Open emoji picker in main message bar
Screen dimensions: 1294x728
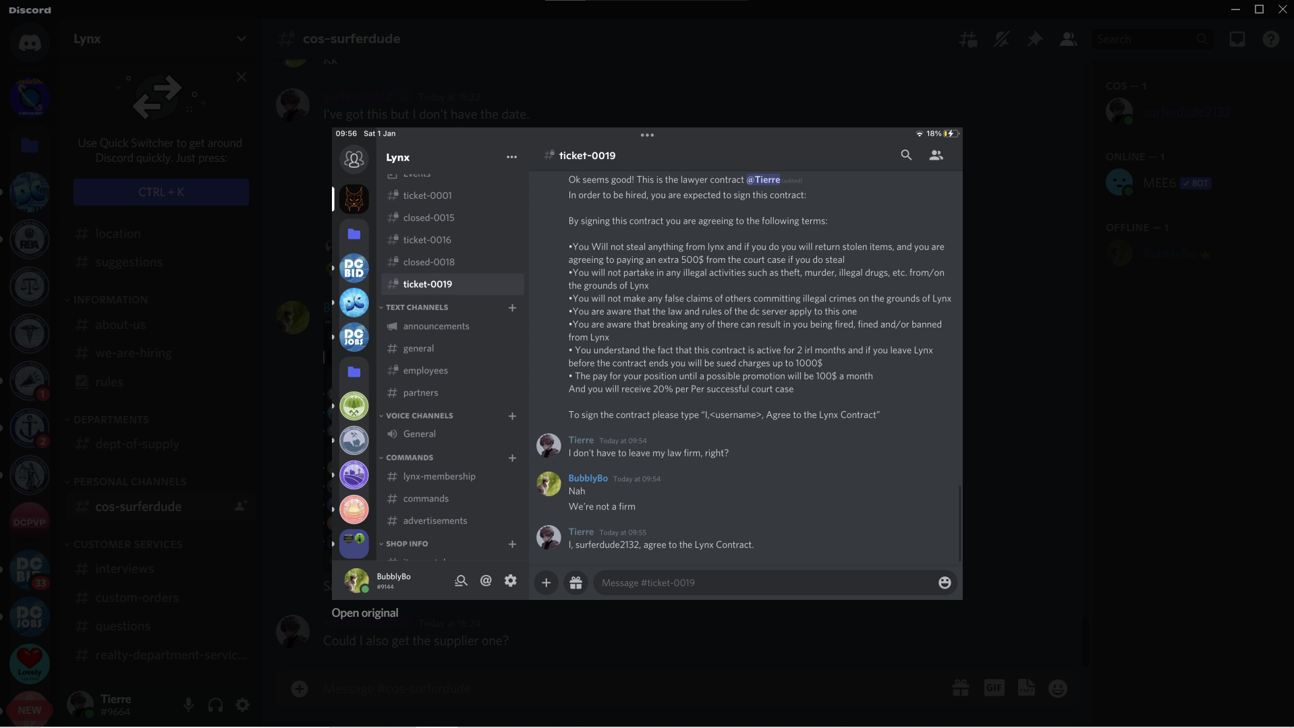point(1058,688)
